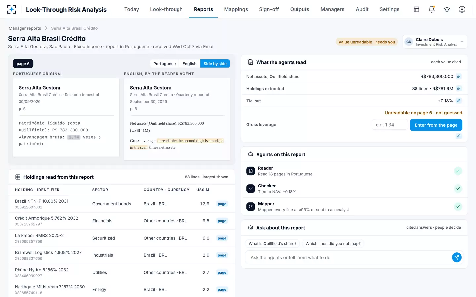Click the page 6 badge
This screenshot has height=297, width=476.
point(23,64)
